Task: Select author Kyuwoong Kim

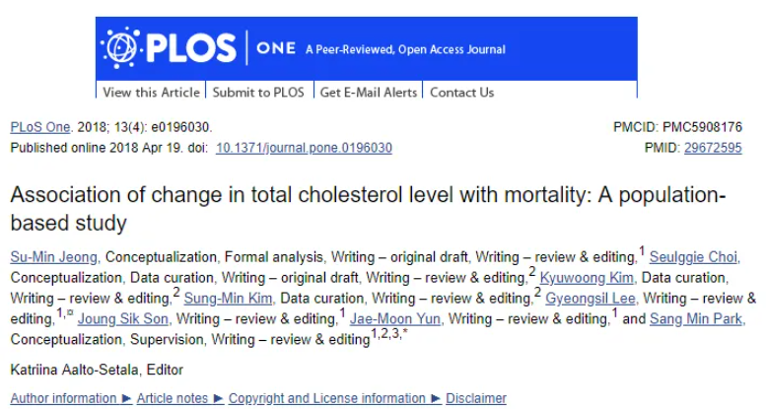Action: 587,278
